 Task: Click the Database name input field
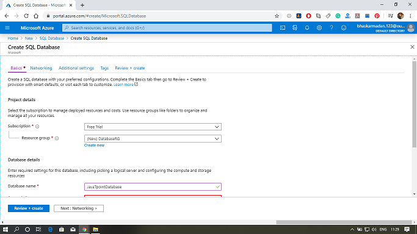[153, 187]
